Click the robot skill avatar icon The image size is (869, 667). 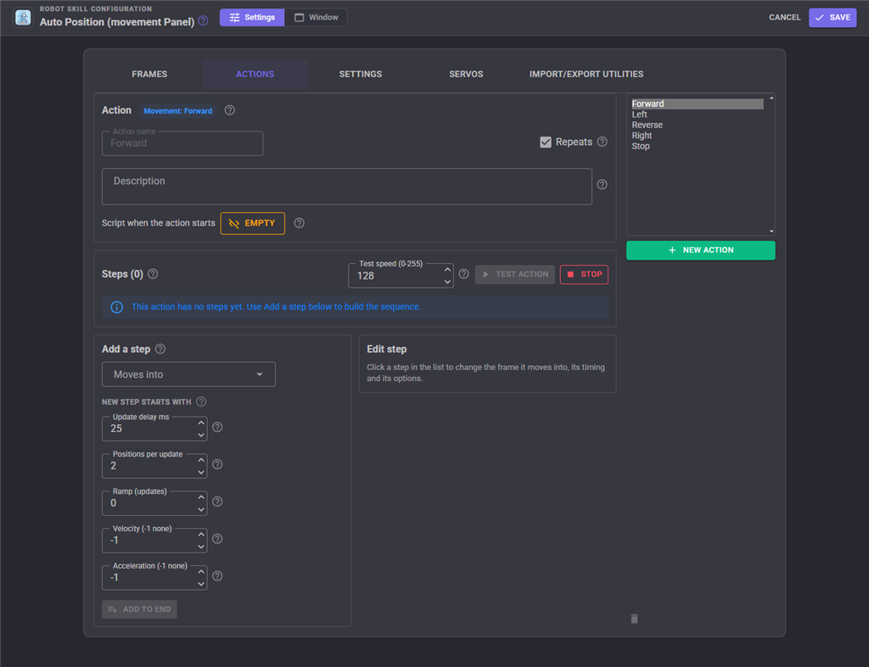click(23, 17)
